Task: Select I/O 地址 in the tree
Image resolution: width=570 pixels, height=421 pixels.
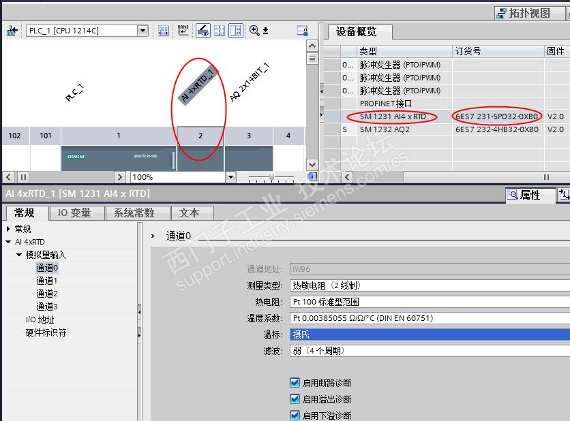Action: tap(40, 319)
